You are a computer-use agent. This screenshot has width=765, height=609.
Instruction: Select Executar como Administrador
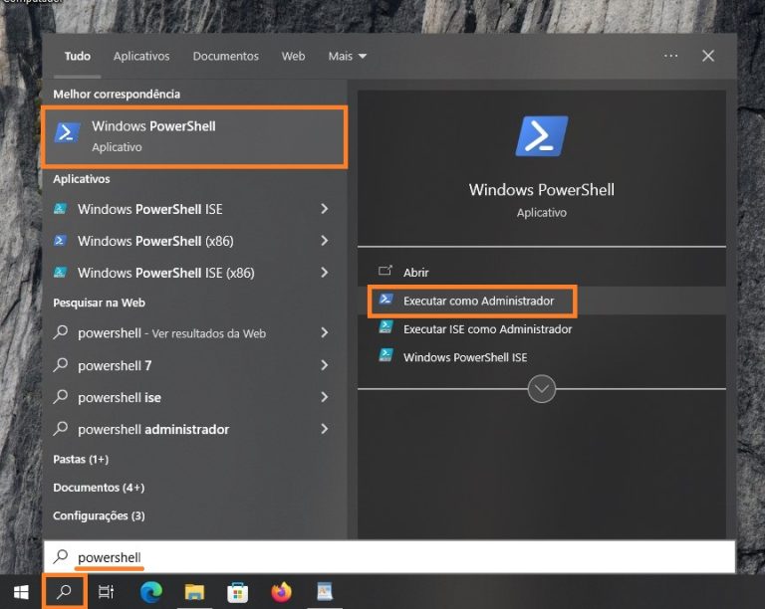click(478, 301)
